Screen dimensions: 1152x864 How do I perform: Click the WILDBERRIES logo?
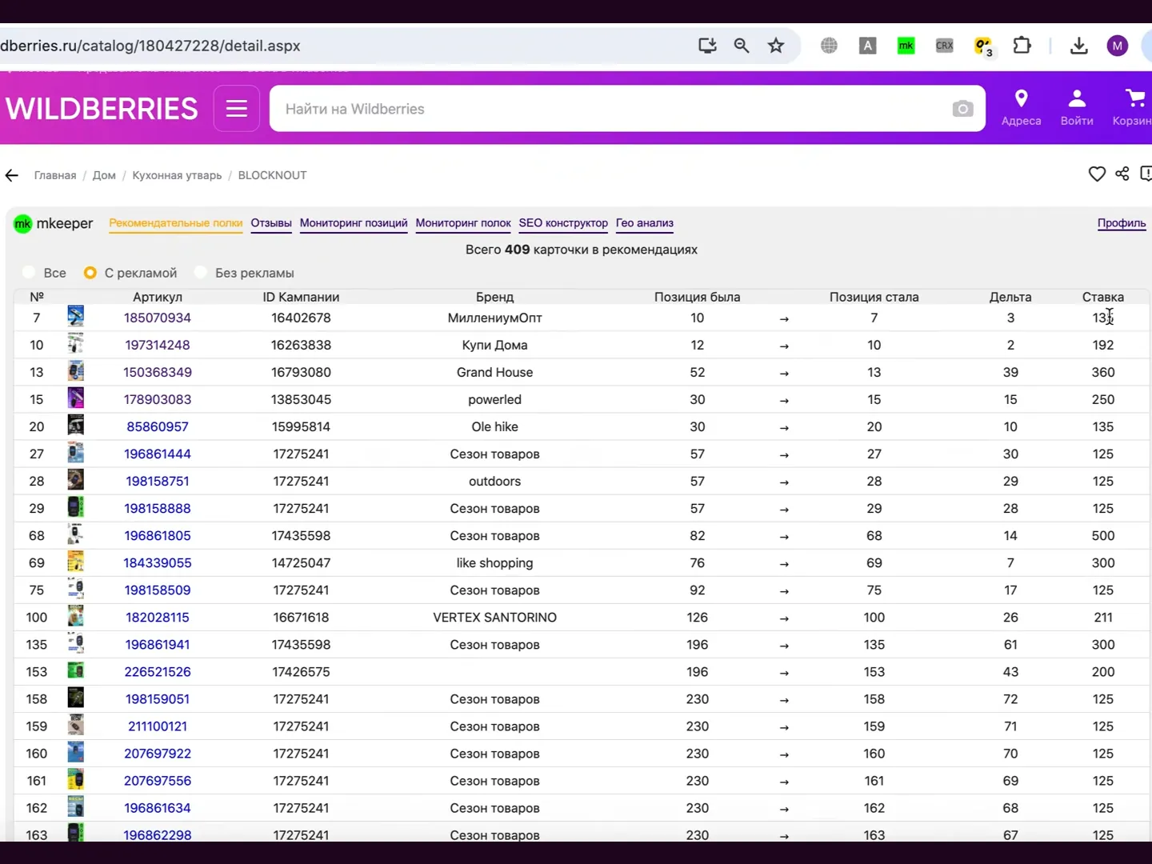102,109
